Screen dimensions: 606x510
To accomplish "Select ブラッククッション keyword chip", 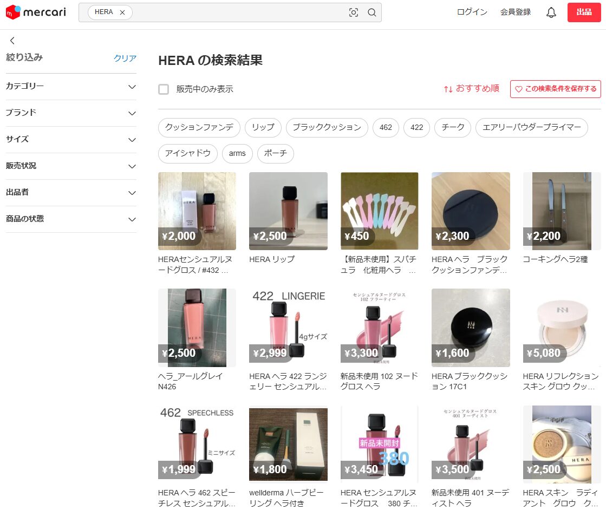I will point(327,128).
